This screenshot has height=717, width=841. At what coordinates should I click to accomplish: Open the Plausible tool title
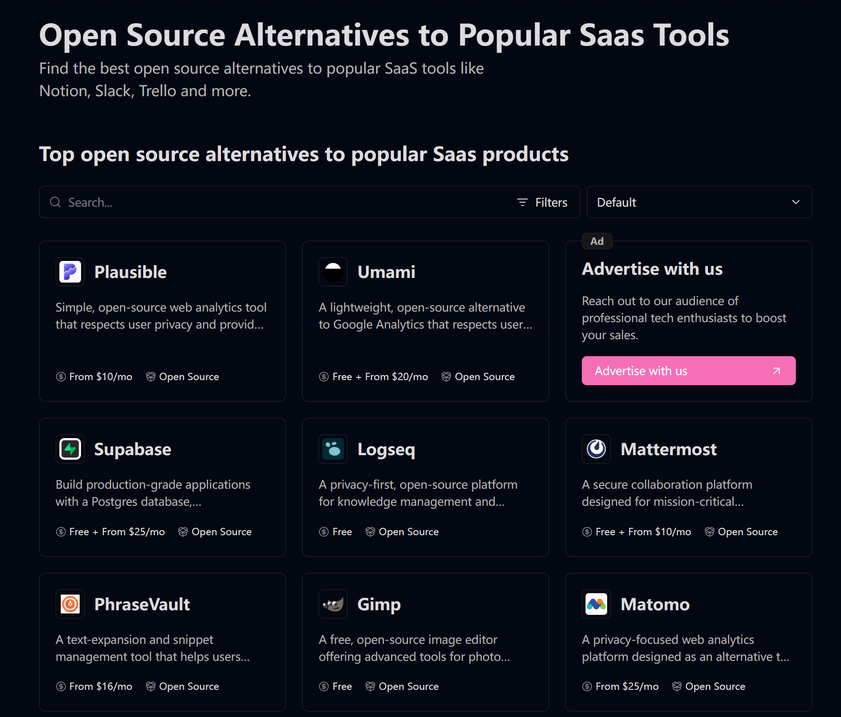tap(130, 272)
